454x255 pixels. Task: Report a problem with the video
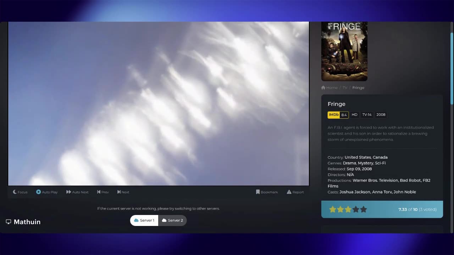(295, 192)
